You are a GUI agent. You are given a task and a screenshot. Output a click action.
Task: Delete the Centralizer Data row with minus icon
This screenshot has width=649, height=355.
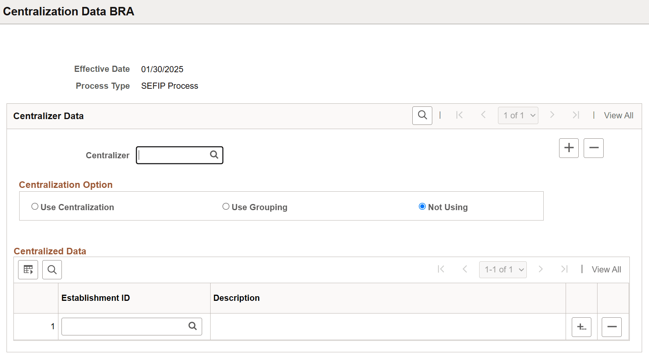(594, 148)
